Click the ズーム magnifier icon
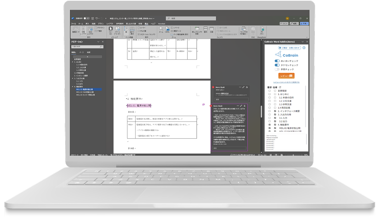The width and height of the screenshot is (377, 217). point(161,29)
